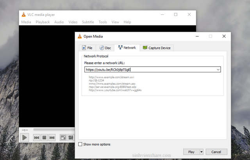Click the VLC cone icon in main window title bar
Viewport: 250px width, 160px height.
[24, 14]
